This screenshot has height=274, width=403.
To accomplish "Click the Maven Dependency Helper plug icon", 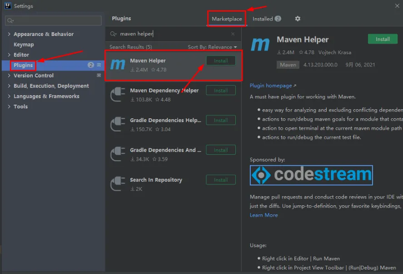I will tap(118, 94).
